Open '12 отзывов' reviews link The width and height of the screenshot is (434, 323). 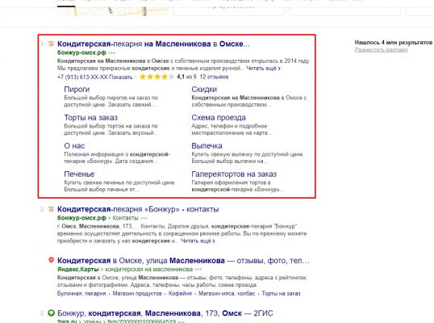214,77
